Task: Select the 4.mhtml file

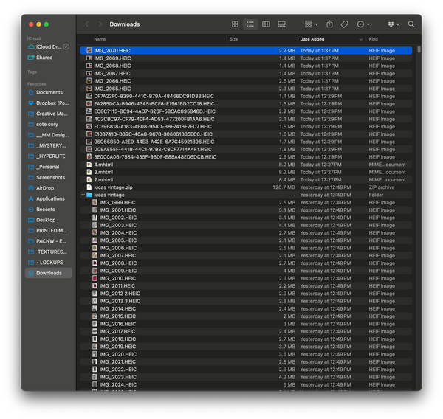Action: point(246,165)
